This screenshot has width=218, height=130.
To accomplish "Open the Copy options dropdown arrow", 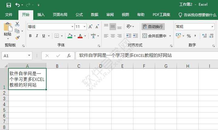I will click(x=22, y=31).
